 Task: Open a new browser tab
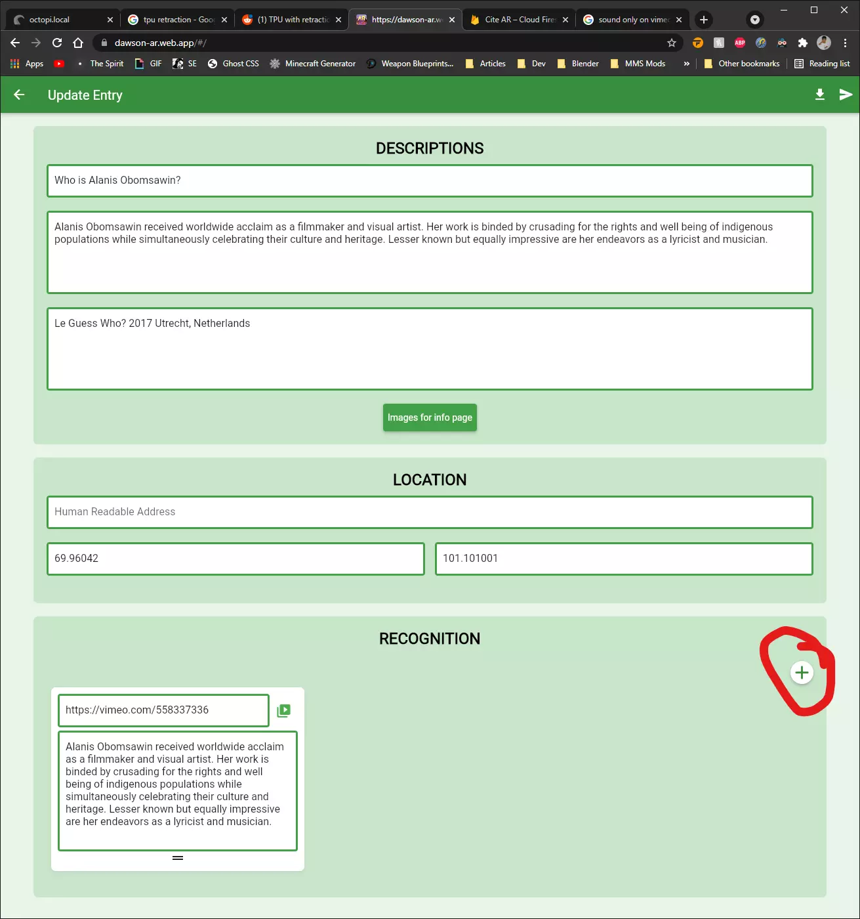[704, 20]
